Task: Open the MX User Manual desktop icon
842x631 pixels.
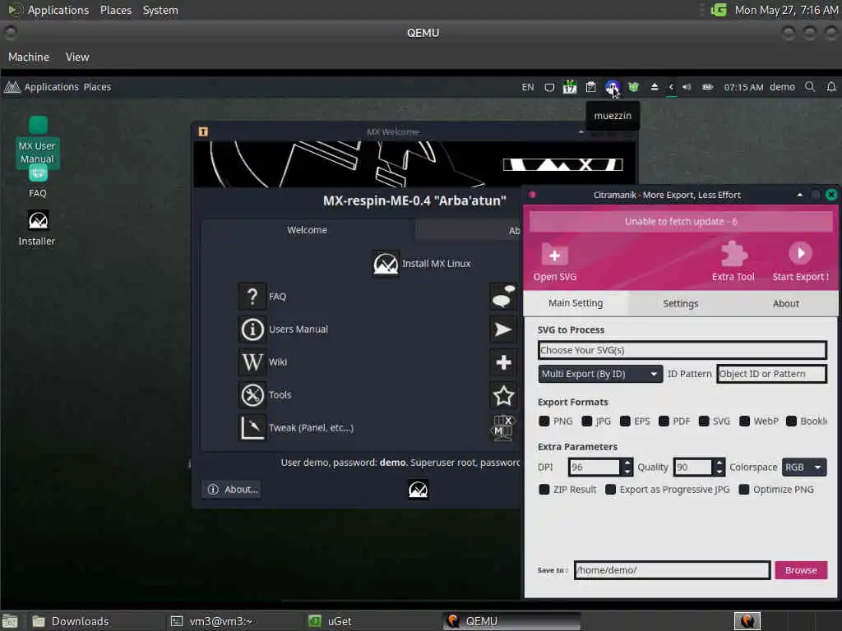Action: coord(38,125)
